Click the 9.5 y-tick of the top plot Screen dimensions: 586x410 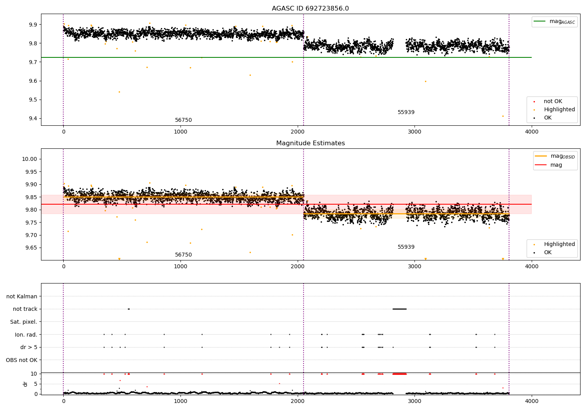pyautogui.click(x=33, y=100)
